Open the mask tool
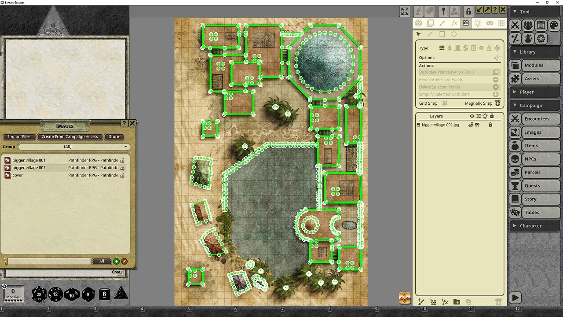This screenshot has width=563, height=317. [x=490, y=23]
